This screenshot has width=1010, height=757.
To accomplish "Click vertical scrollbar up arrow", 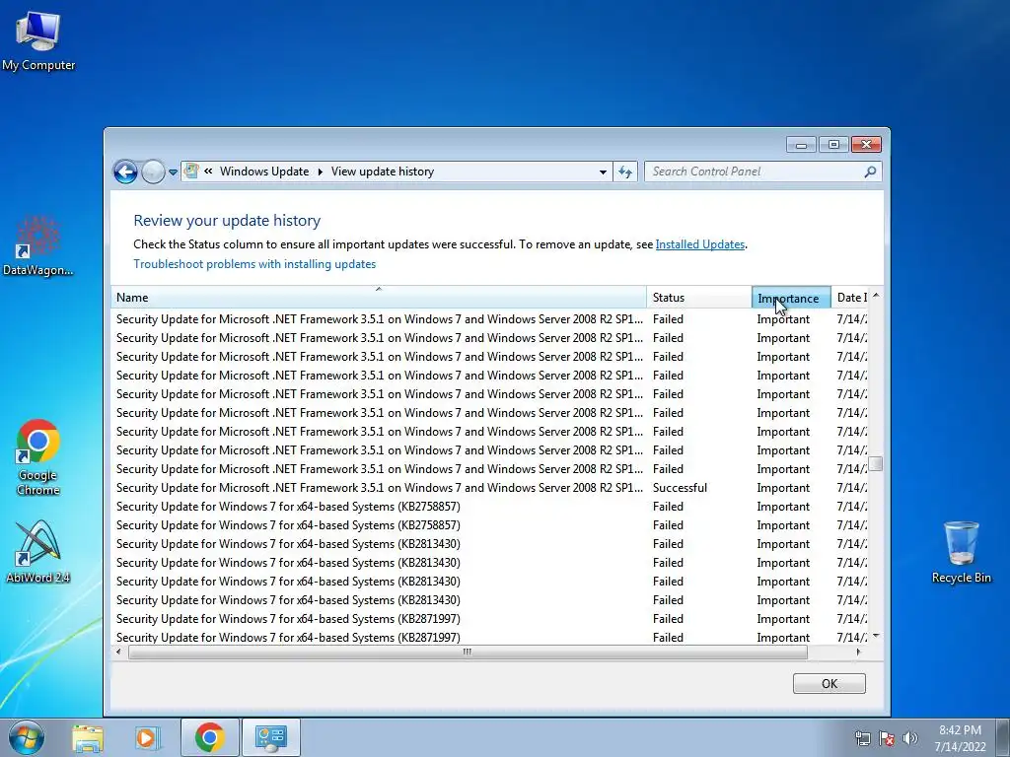I will pos(876,295).
